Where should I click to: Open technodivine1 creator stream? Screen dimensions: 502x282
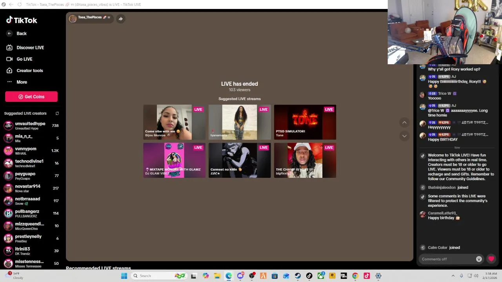click(x=31, y=163)
